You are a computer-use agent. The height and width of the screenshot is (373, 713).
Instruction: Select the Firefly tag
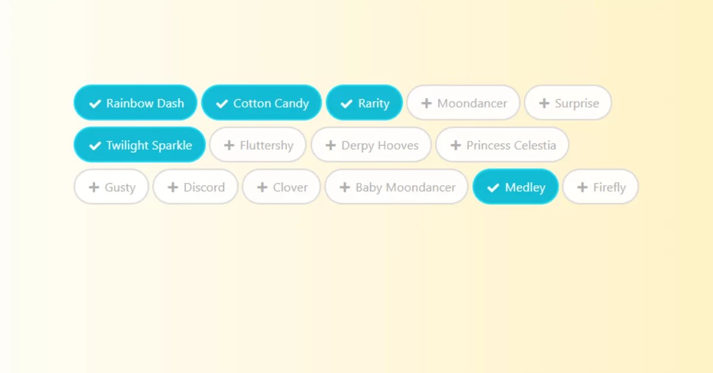601,186
